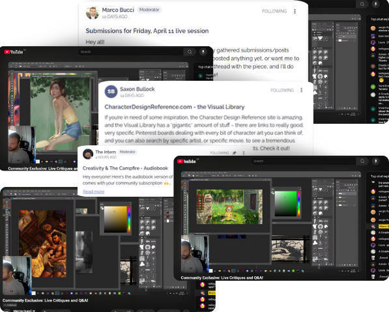Click the Search field in the garden painting YouTube window
389x312 pixels.
point(304,161)
